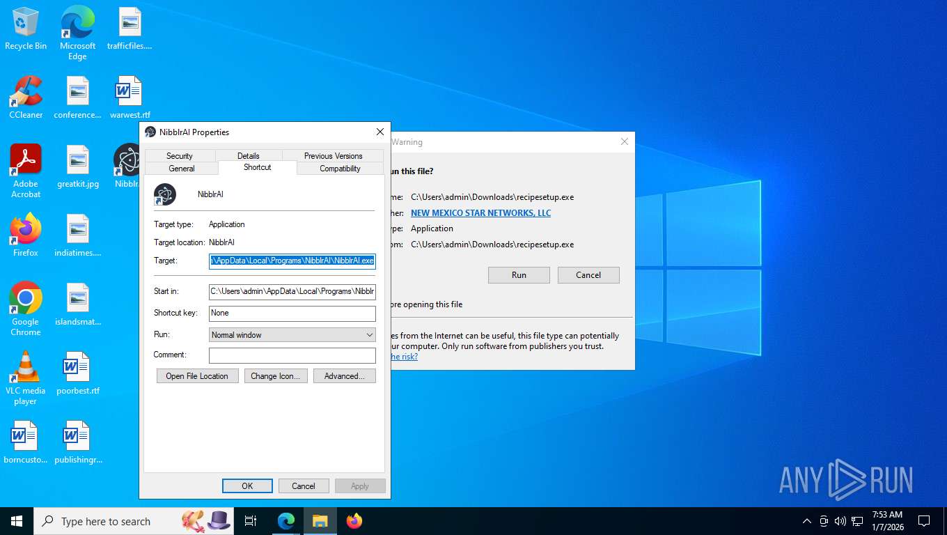Screen dimensions: 947x535
Task: Select the Google Chrome desktop shortcut
Action: pyautogui.click(x=26, y=309)
